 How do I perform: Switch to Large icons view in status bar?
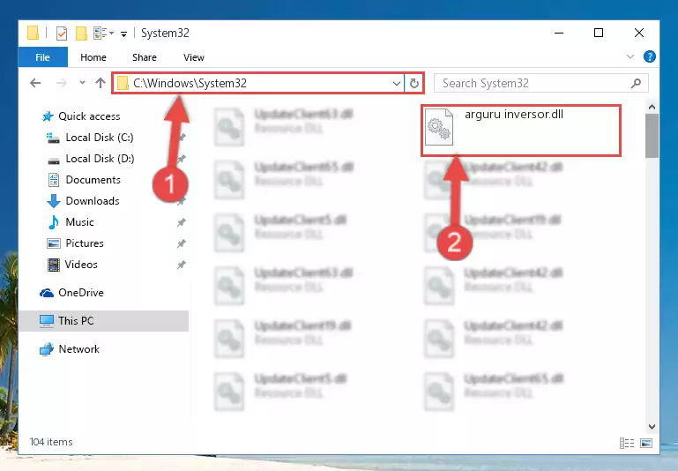646,443
